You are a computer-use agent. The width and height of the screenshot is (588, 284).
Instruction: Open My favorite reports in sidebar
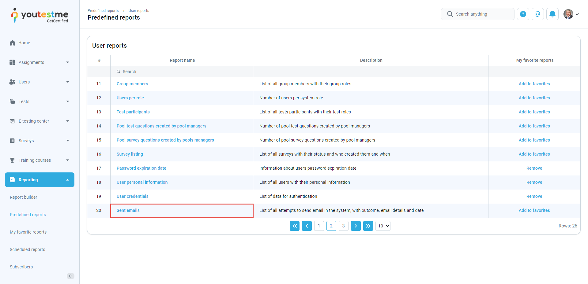(x=28, y=232)
